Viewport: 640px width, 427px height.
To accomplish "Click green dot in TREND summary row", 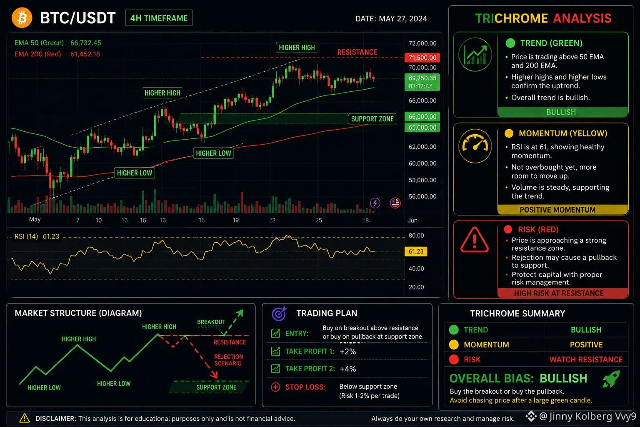I will coord(454,330).
